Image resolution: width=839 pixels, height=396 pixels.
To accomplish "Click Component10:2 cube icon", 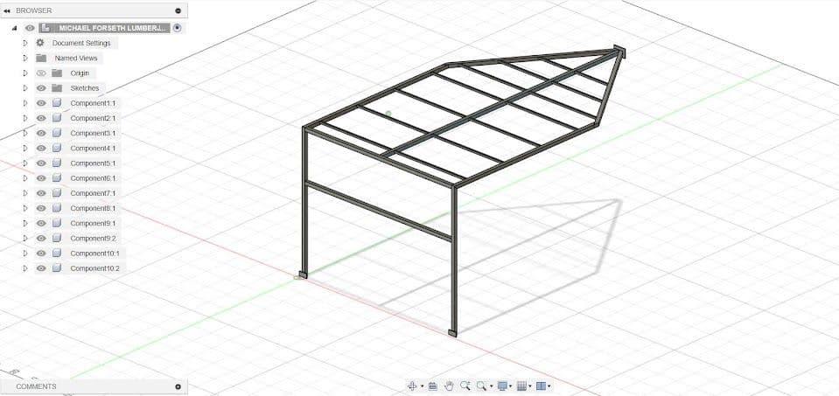I will click(57, 268).
